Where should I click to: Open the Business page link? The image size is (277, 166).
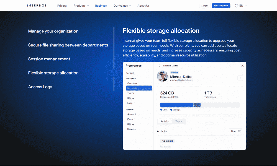[x=101, y=6]
